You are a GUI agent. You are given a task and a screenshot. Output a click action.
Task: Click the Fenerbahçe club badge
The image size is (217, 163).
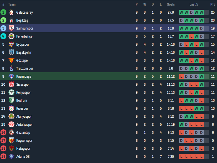[11, 36]
